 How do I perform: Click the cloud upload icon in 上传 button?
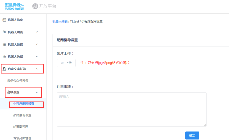click(x=62, y=63)
